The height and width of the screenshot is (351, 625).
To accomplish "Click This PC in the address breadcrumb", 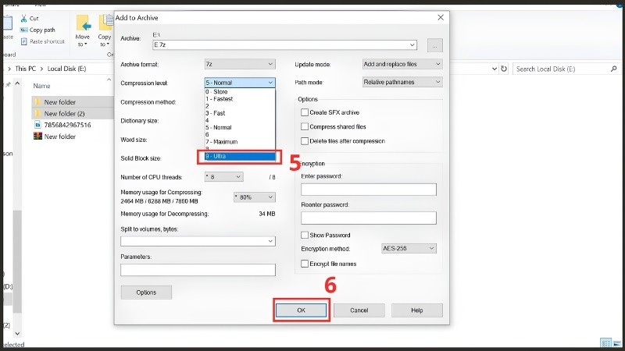I will (26, 69).
